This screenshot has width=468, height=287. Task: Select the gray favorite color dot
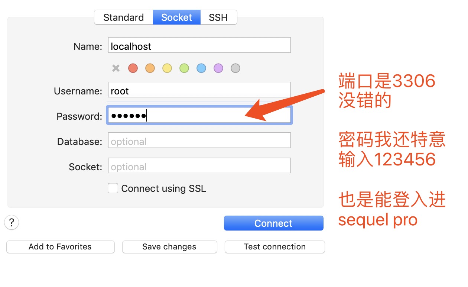coord(235,68)
